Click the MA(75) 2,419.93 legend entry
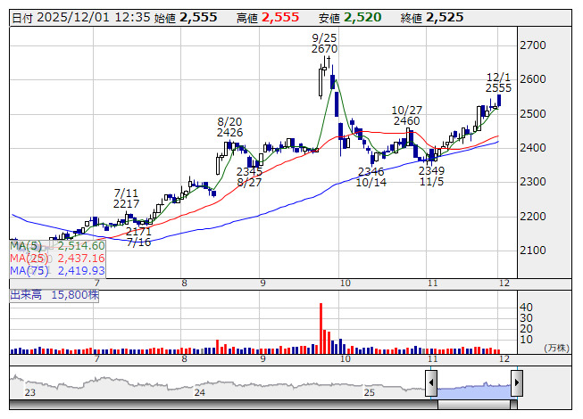 57,271
